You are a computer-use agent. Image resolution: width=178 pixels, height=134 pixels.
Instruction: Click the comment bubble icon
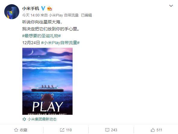coord(107,130)
